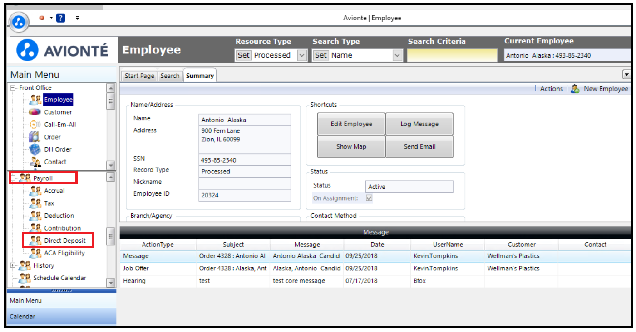This screenshot has height=332, width=636.
Task: Select the Schedule Calendar tree item label
Action: [x=60, y=278]
